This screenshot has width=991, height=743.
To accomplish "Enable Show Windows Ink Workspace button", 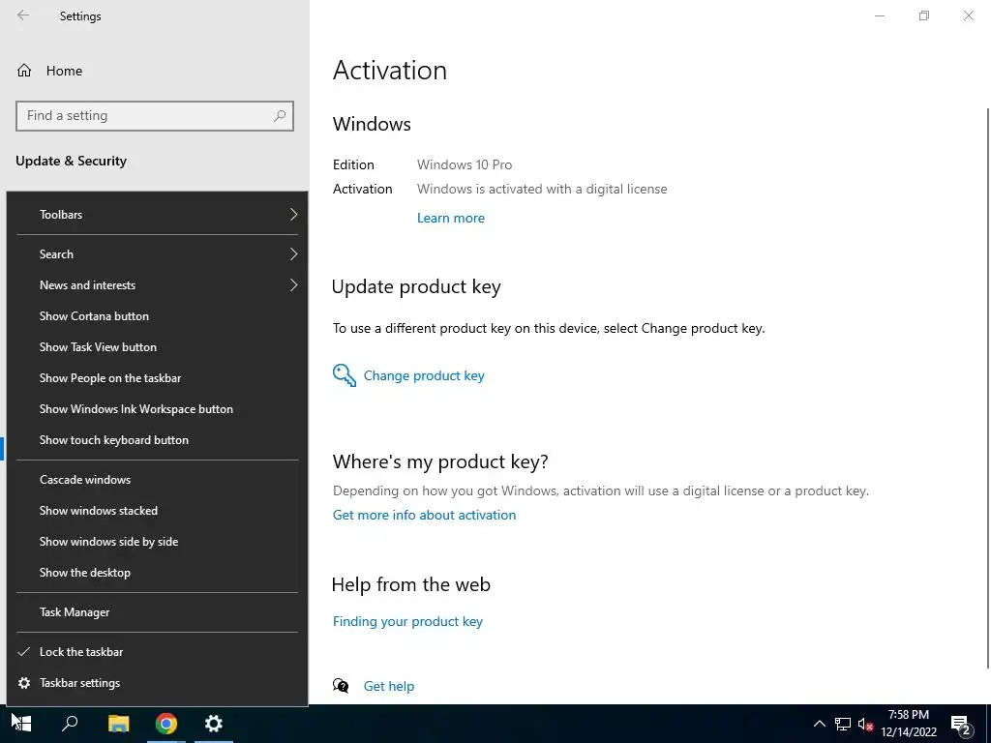I will 157,409.
